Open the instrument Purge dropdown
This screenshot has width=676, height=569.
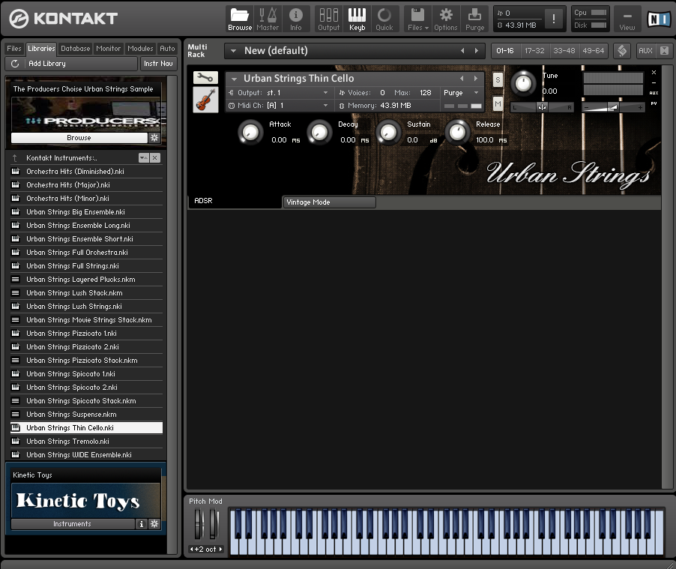coord(477,93)
